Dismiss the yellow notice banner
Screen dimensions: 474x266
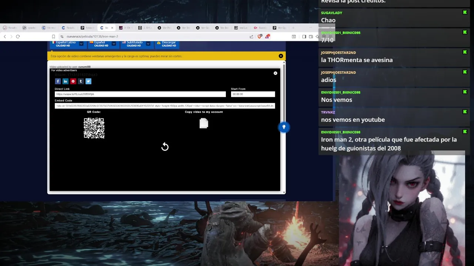pyautogui.click(x=281, y=56)
